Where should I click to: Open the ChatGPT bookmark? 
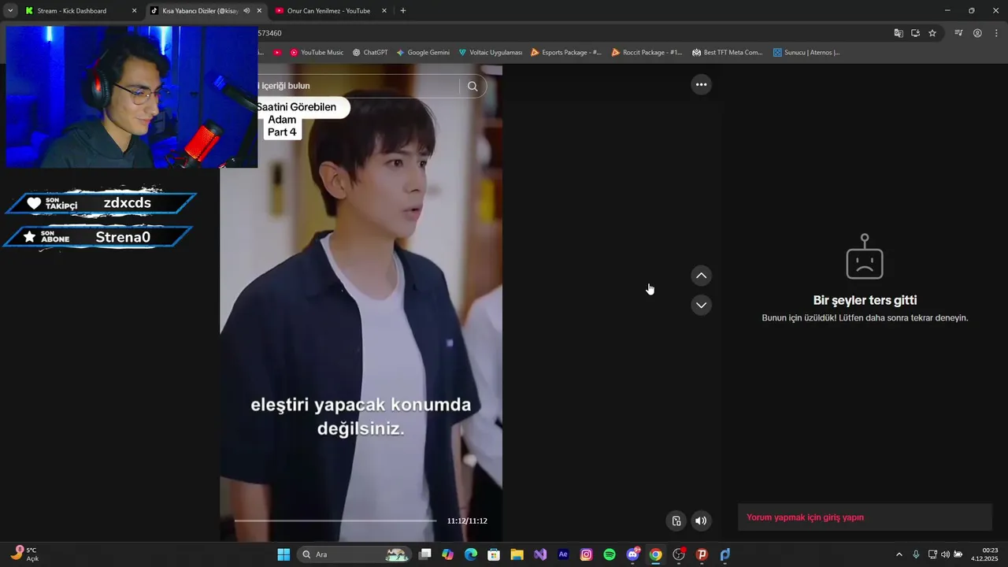click(370, 53)
